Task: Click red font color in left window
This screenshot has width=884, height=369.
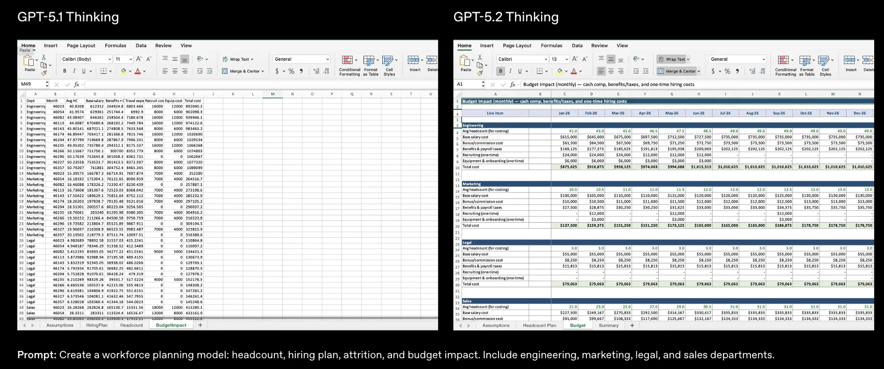Action: click(137, 71)
